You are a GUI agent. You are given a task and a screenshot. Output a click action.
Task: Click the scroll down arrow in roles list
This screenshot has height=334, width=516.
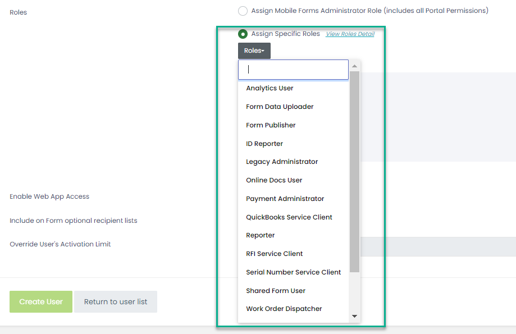354,316
